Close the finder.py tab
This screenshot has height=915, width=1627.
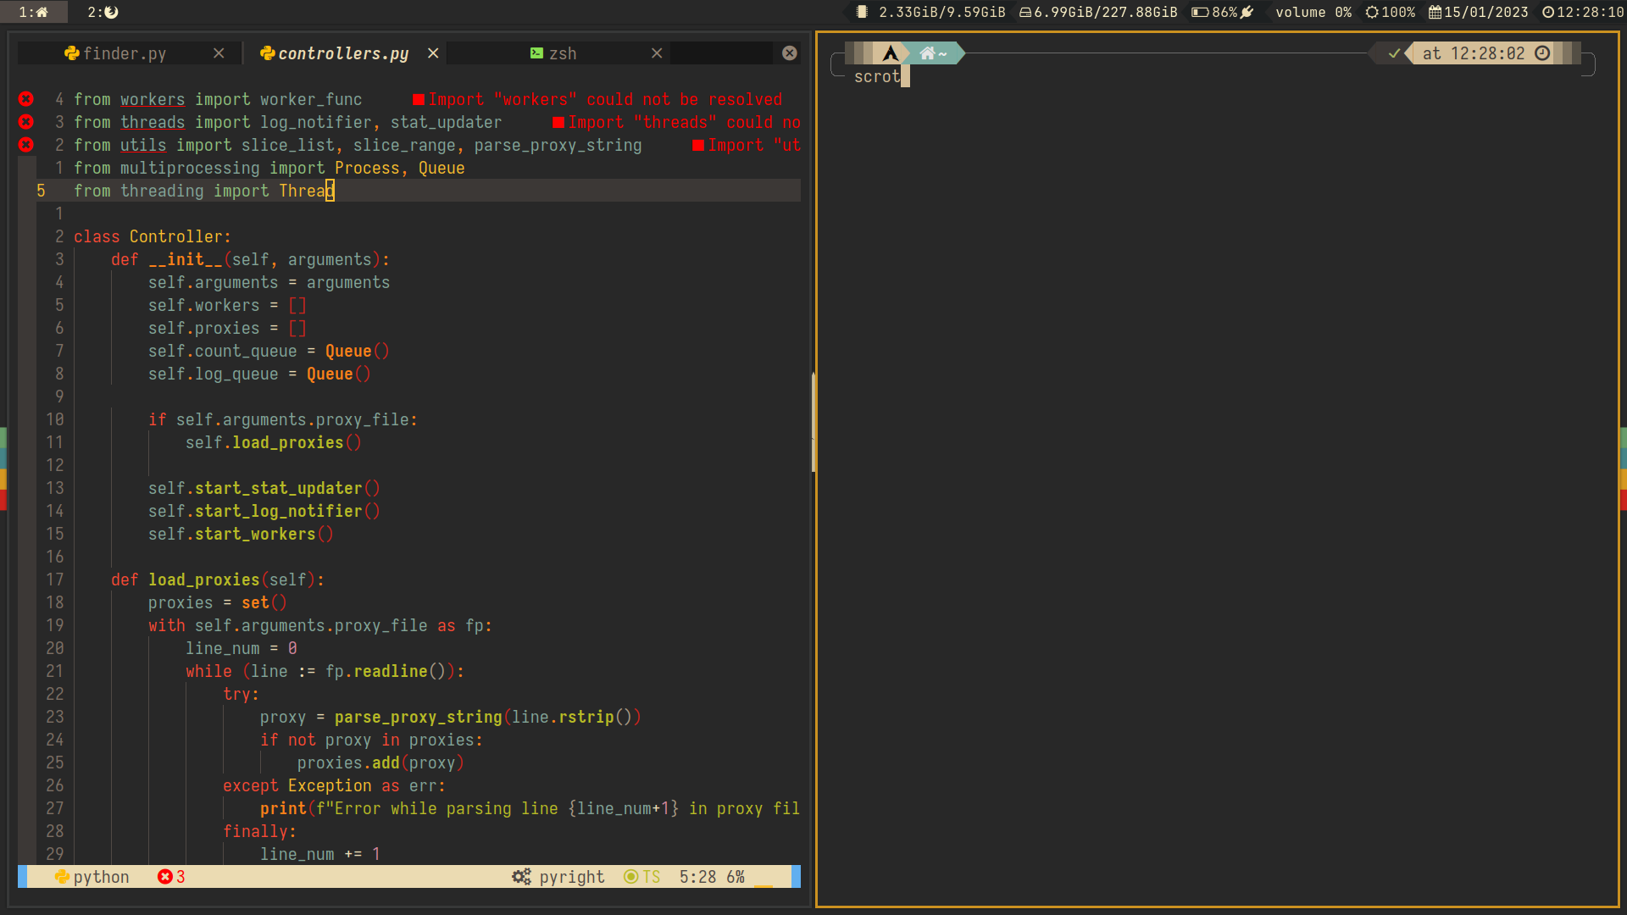click(x=219, y=53)
